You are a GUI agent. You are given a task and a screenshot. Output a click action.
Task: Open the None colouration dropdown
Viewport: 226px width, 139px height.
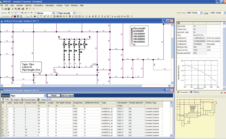[53, 13]
